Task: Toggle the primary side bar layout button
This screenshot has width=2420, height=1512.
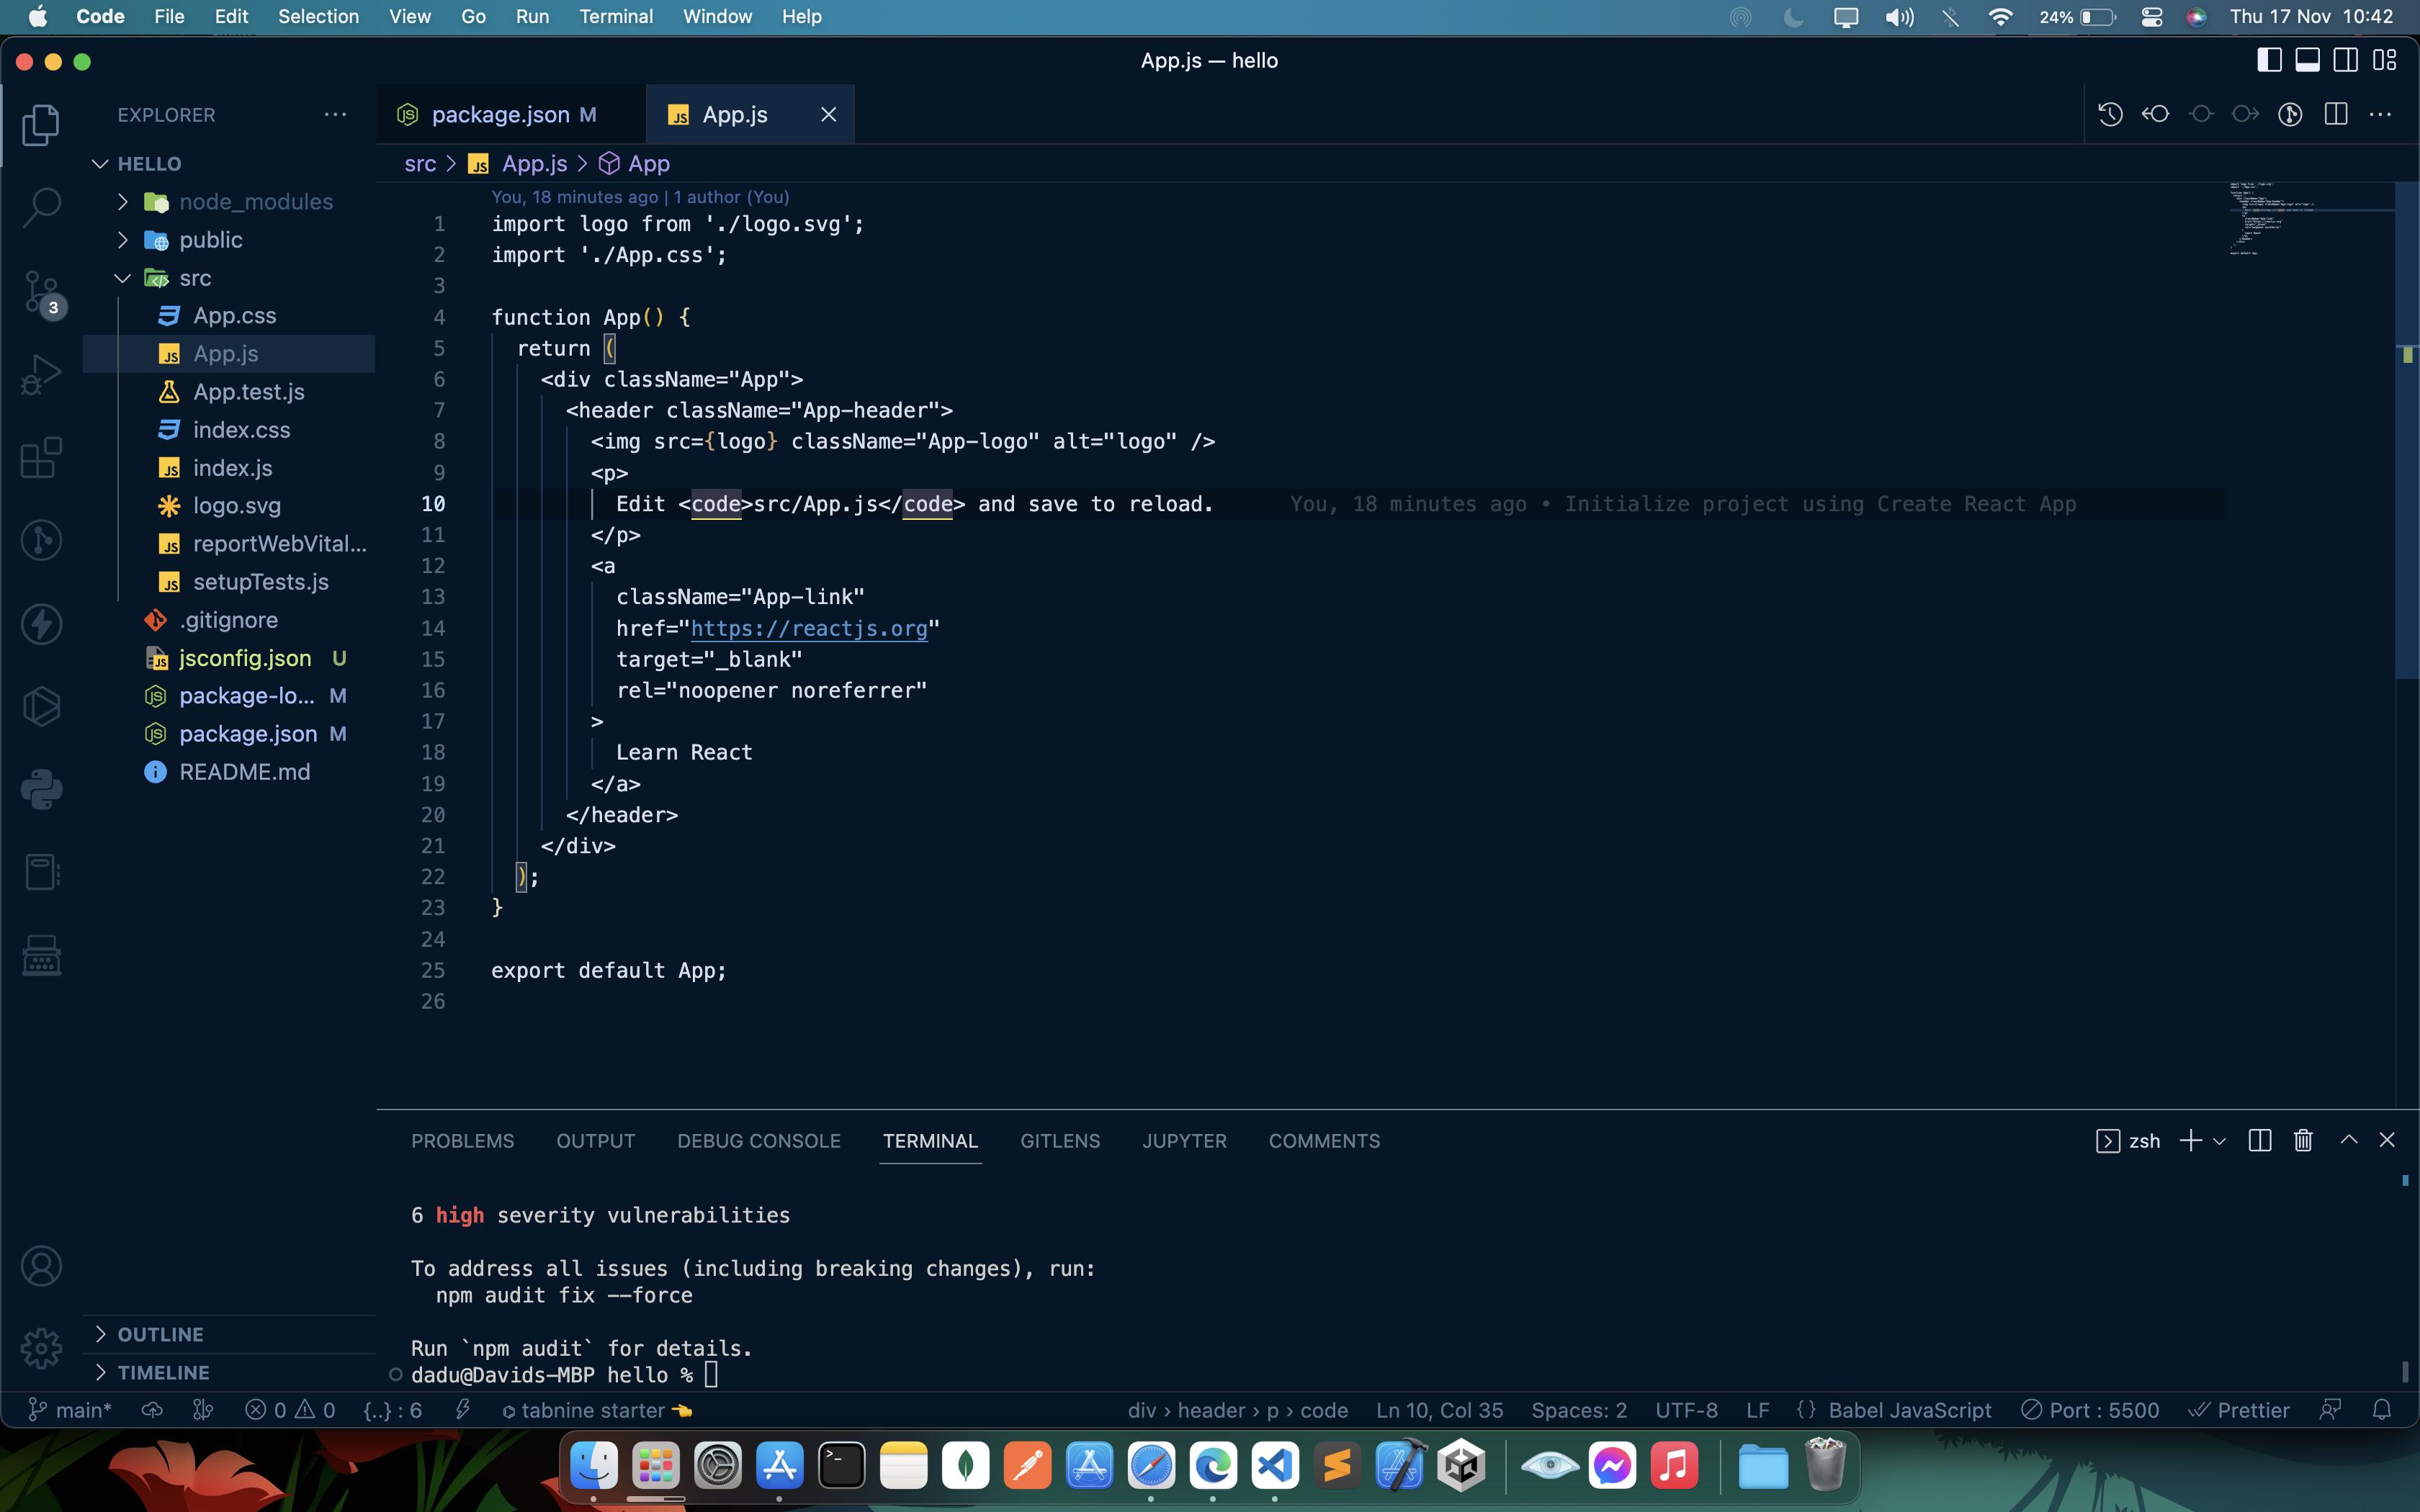Action: click(x=2269, y=60)
